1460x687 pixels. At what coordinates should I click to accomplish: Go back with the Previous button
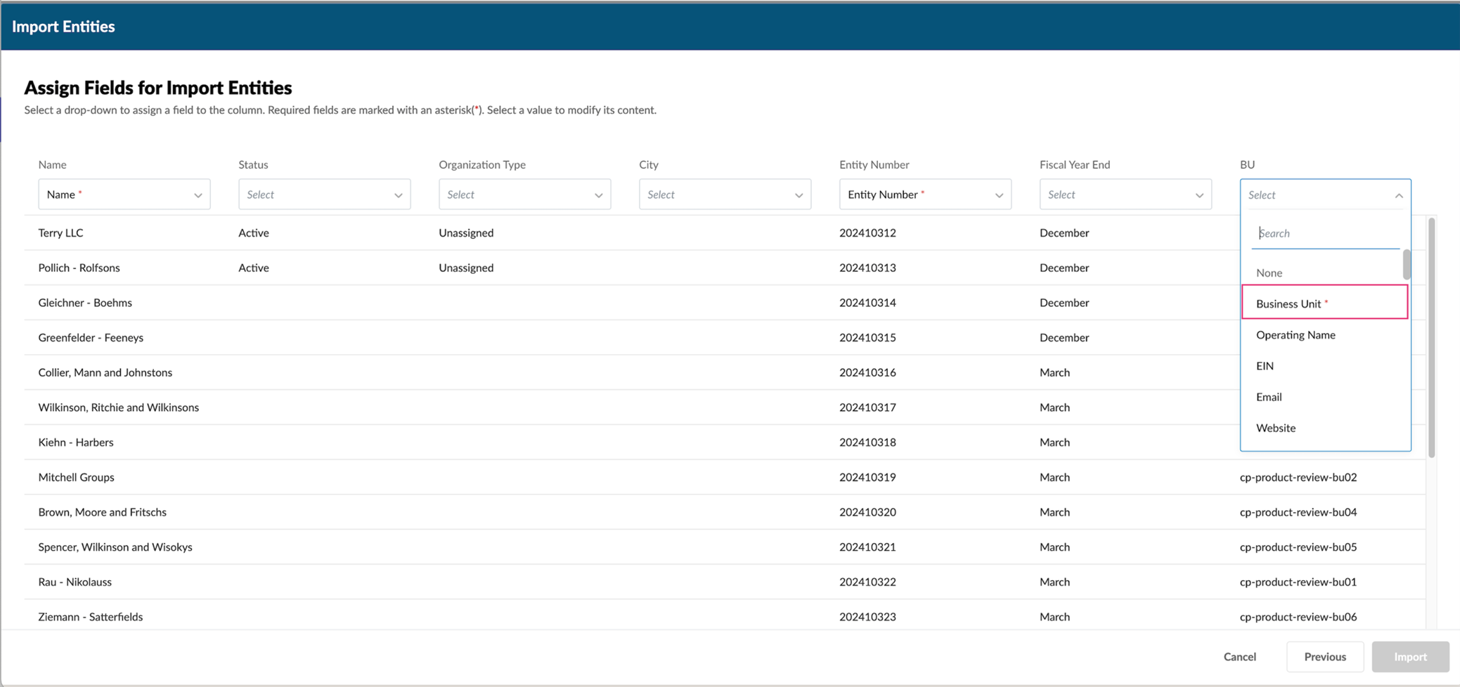click(1325, 657)
